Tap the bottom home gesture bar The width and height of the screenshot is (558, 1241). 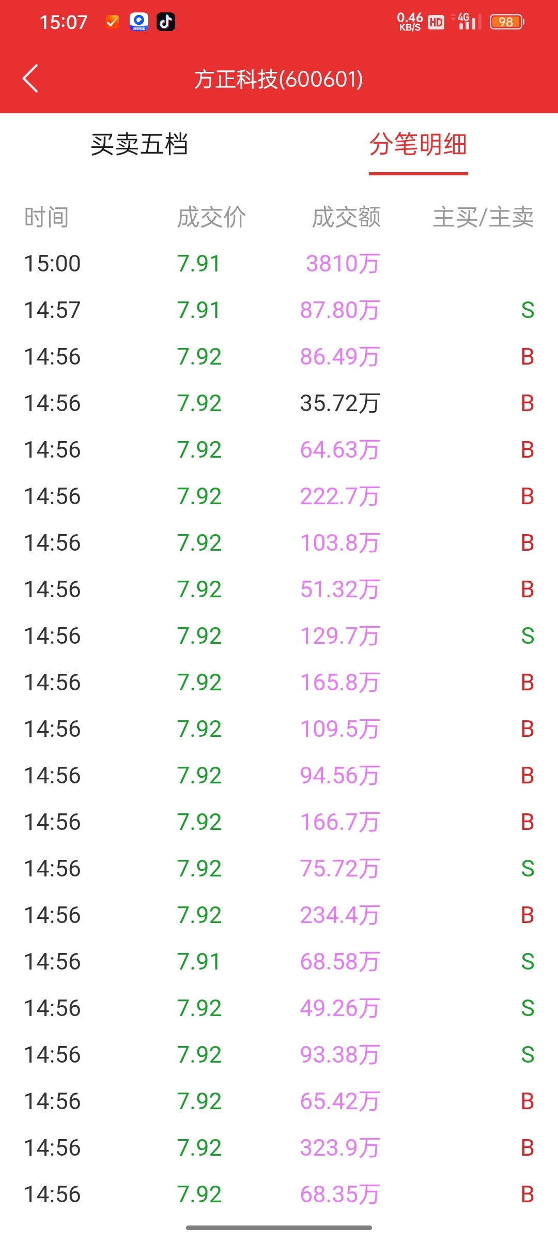coord(279,1228)
